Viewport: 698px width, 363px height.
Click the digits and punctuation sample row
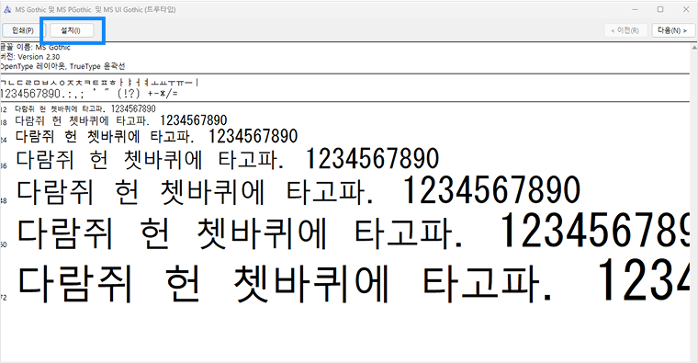coord(89,94)
